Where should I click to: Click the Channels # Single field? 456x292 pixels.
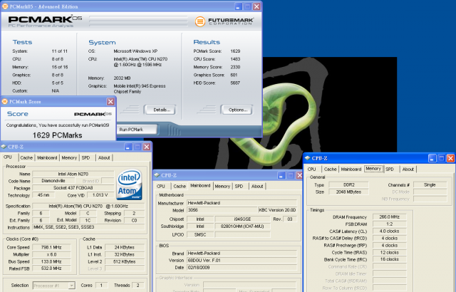(430, 184)
